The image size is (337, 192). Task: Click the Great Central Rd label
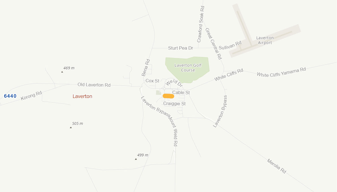tap(213, 44)
